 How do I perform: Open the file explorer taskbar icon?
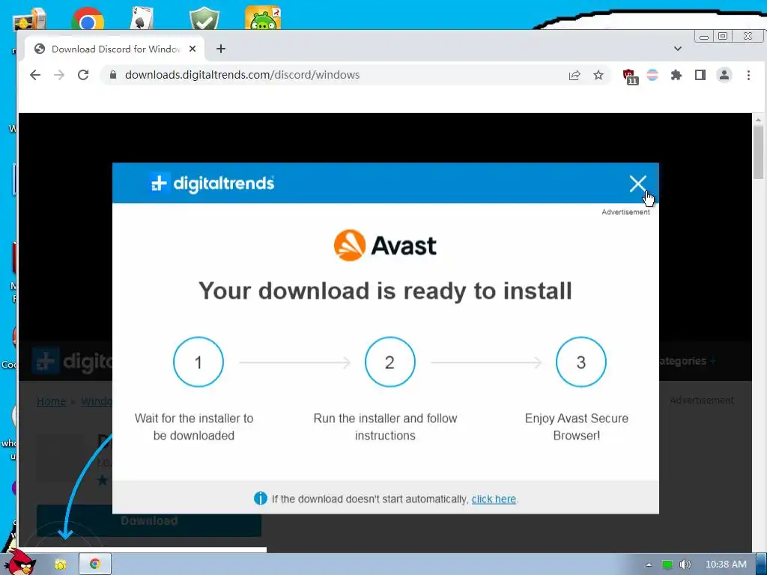pos(60,565)
